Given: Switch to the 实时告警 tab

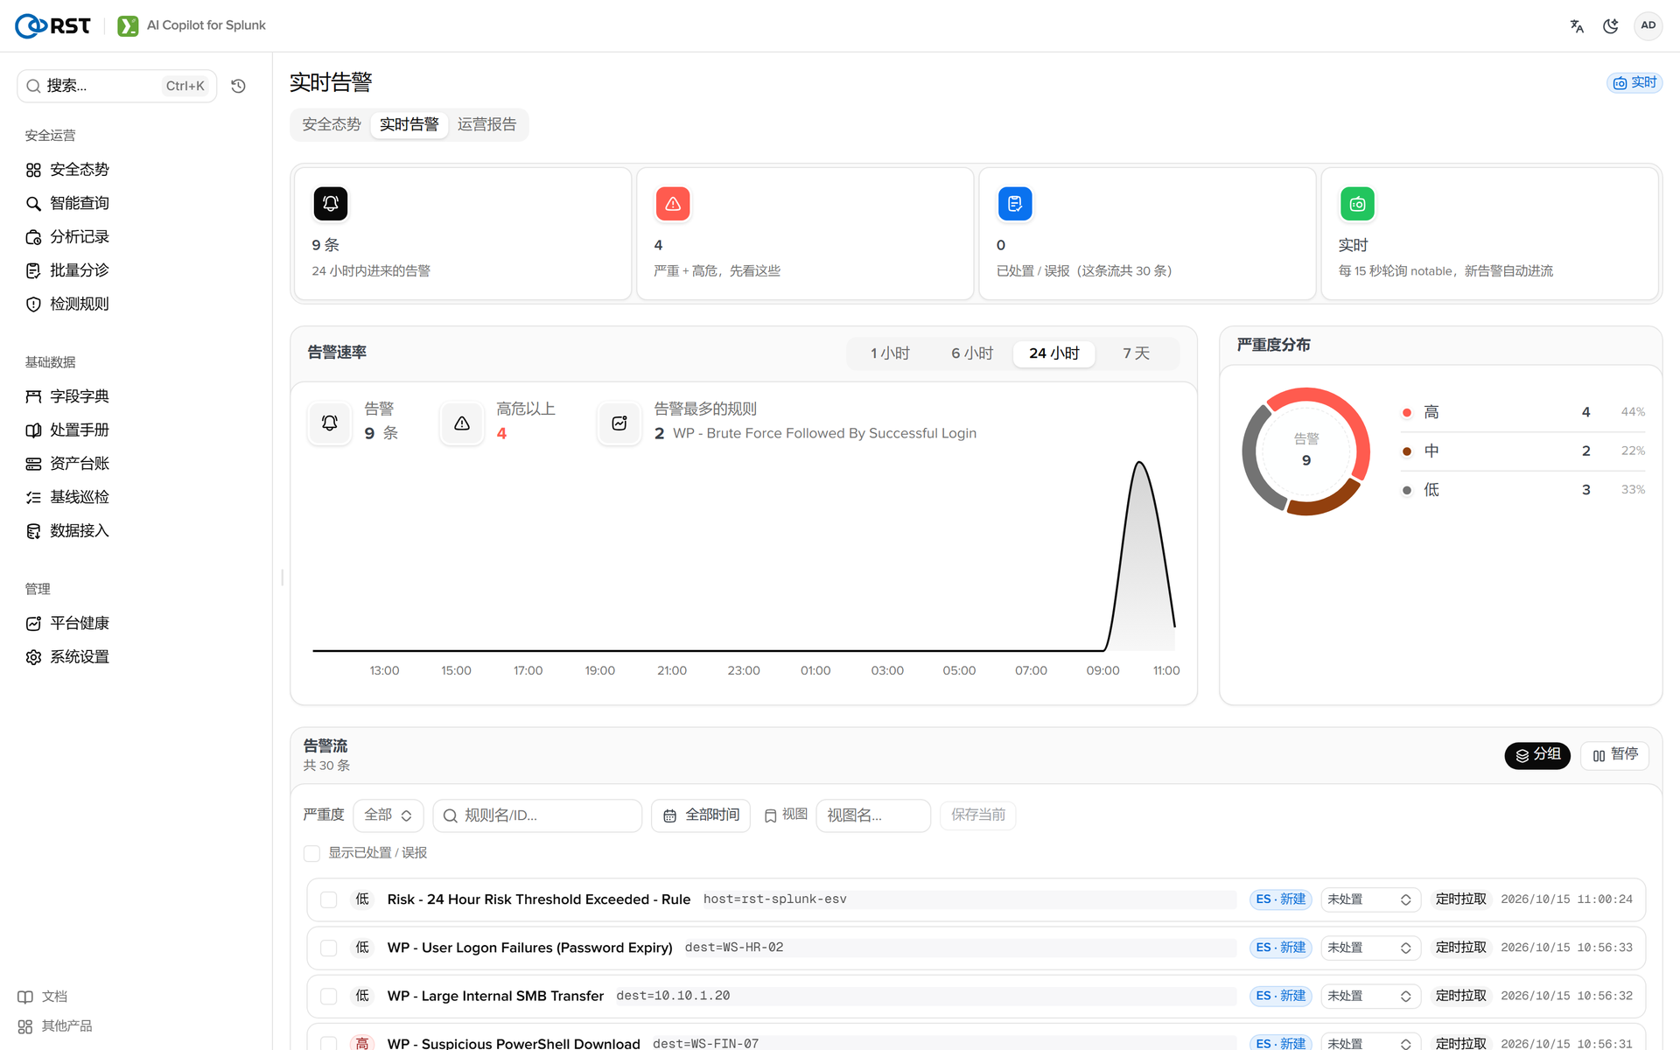Looking at the screenshot, I should pyautogui.click(x=409, y=124).
